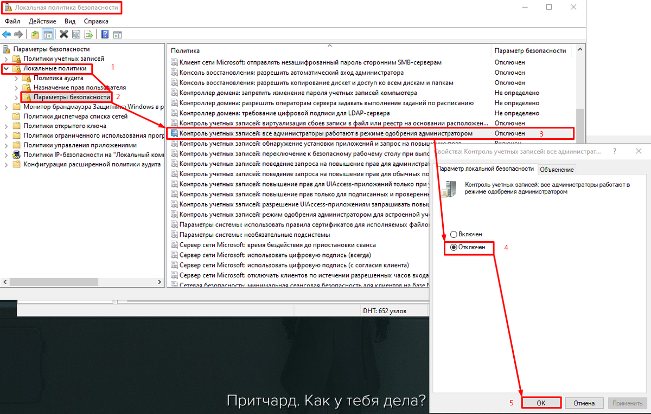Open Properties via the toolbar icon
651x414 pixels.
point(76,34)
